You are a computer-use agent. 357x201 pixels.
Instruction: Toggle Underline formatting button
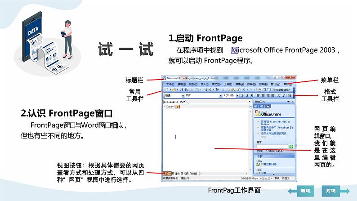(252, 96)
